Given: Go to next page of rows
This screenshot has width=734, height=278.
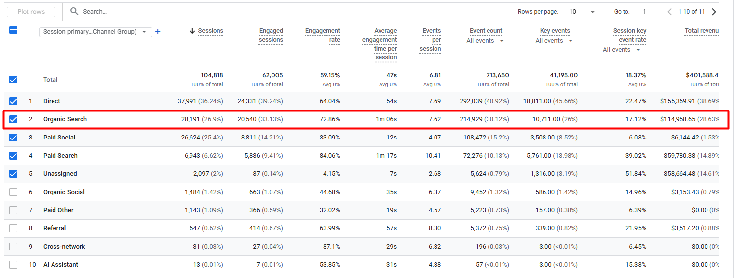Looking at the screenshot, I should coord(714,12).
